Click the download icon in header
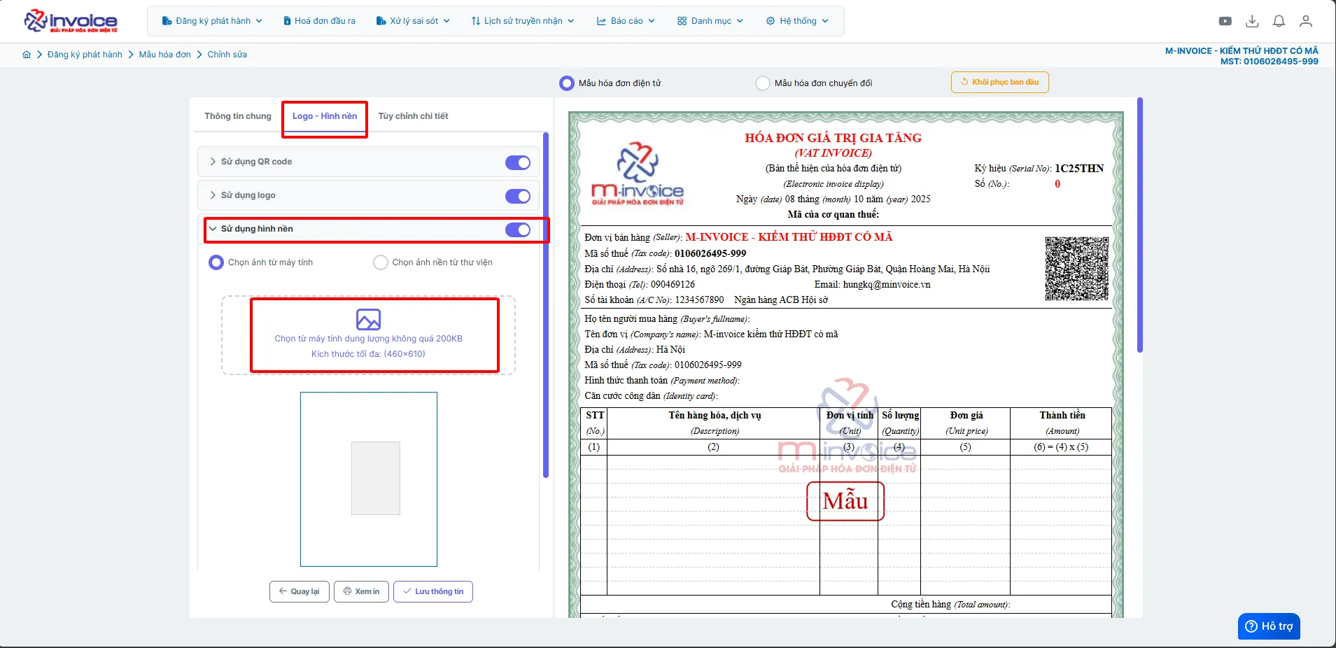Screen dimensions: 1336x648 1252,21
